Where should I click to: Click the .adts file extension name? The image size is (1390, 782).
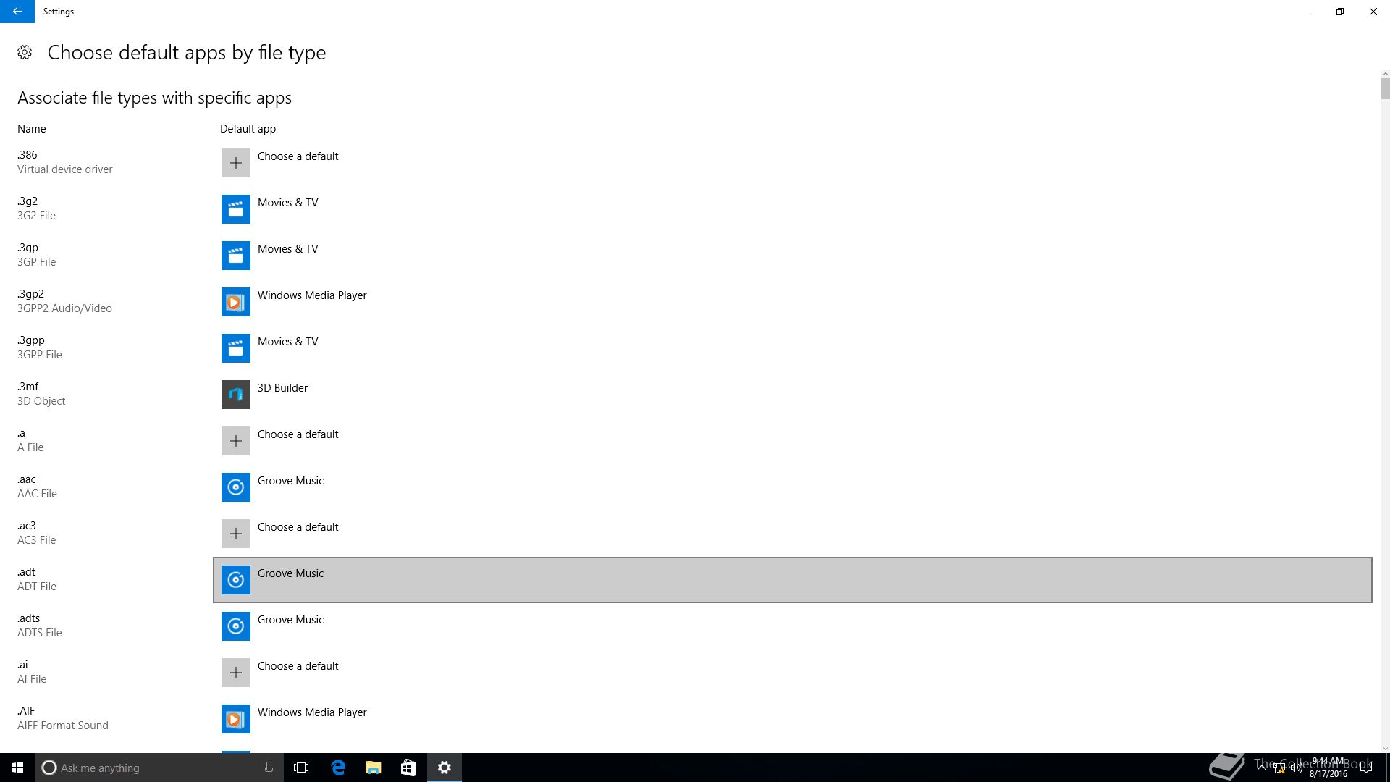pos(29,618)
